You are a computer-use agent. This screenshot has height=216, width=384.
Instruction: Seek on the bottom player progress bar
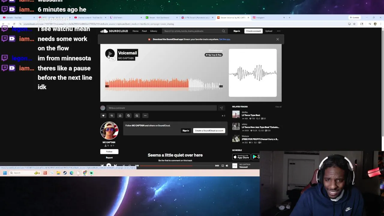click(x=177, y=166)
